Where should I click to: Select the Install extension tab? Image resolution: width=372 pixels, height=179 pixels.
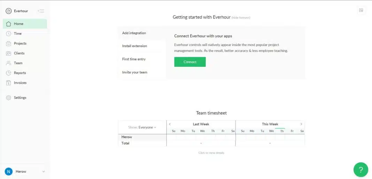(134, 46)
